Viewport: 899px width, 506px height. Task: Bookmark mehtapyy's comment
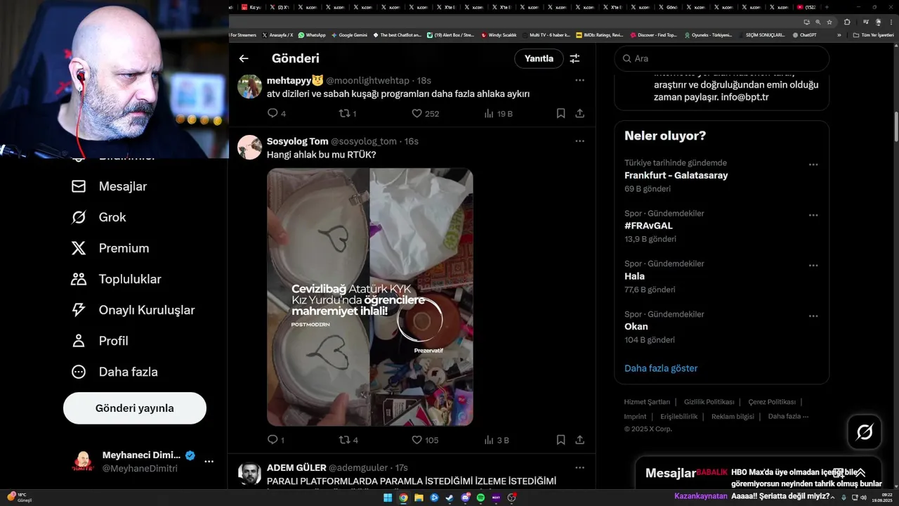pos(560,113)
